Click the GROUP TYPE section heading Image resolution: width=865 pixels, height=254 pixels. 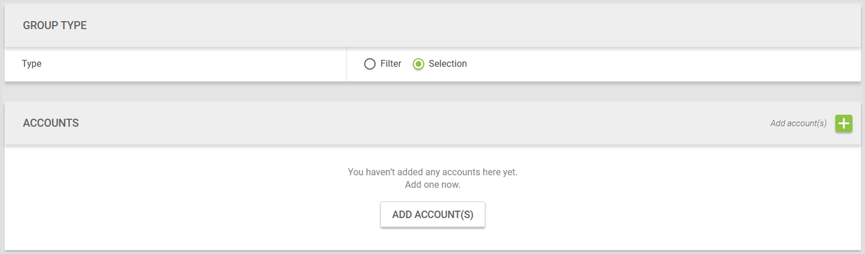[55, 26]
